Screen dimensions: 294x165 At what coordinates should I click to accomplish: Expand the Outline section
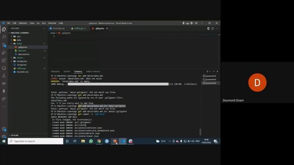pos(15,135)
